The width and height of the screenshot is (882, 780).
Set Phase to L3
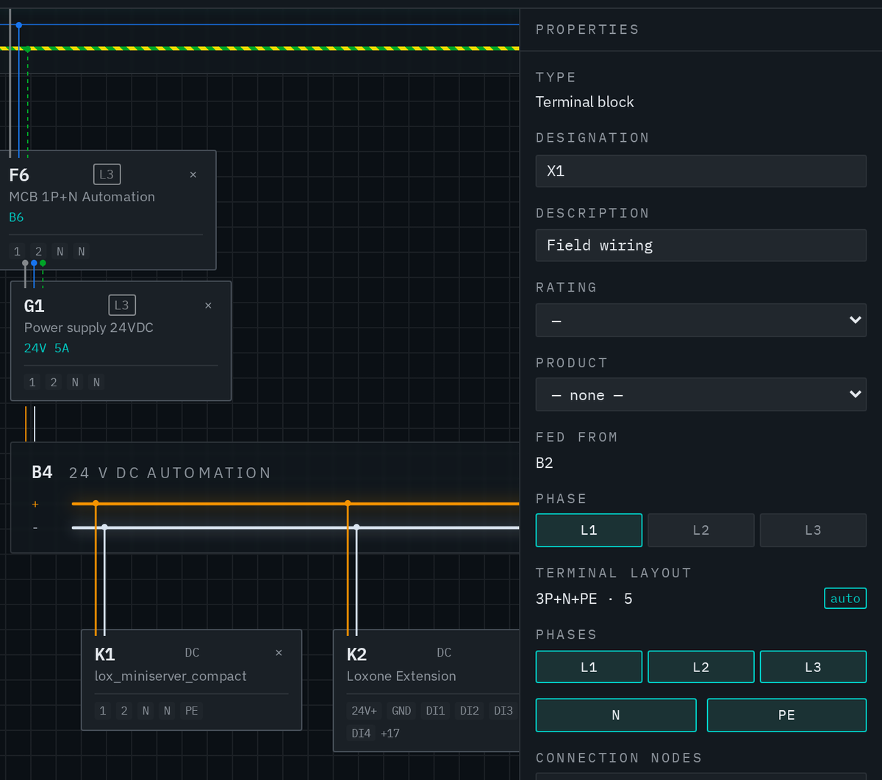[x=813, y=530]
